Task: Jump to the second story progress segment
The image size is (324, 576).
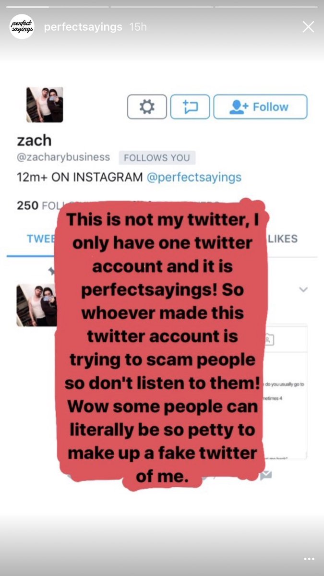Action: click(162, 7)
